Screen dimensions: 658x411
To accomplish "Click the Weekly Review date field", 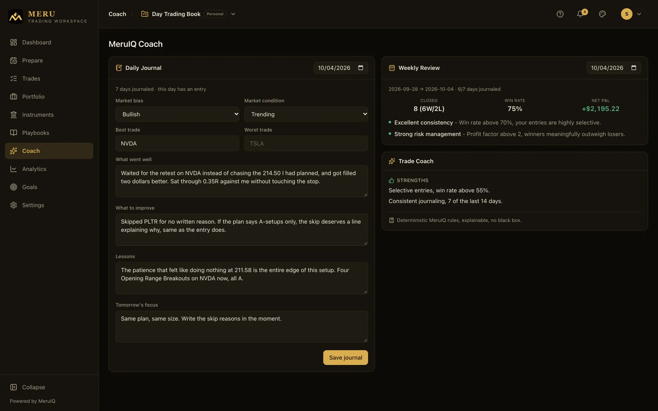I will pyautogui.click(x=614, y=68).
